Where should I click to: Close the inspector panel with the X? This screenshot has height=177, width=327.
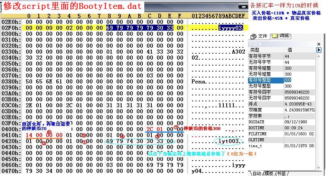[319, 44]
